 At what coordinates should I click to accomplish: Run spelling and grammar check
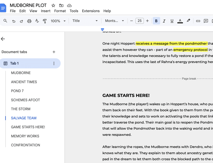coord(37,21)
